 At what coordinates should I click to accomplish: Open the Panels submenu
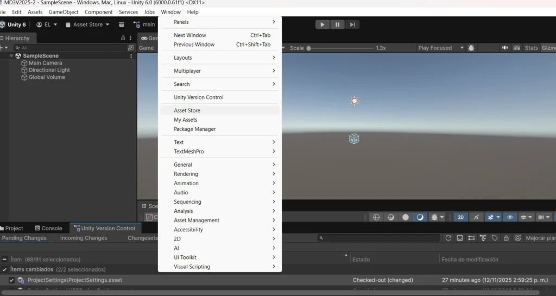pos(220,22)
